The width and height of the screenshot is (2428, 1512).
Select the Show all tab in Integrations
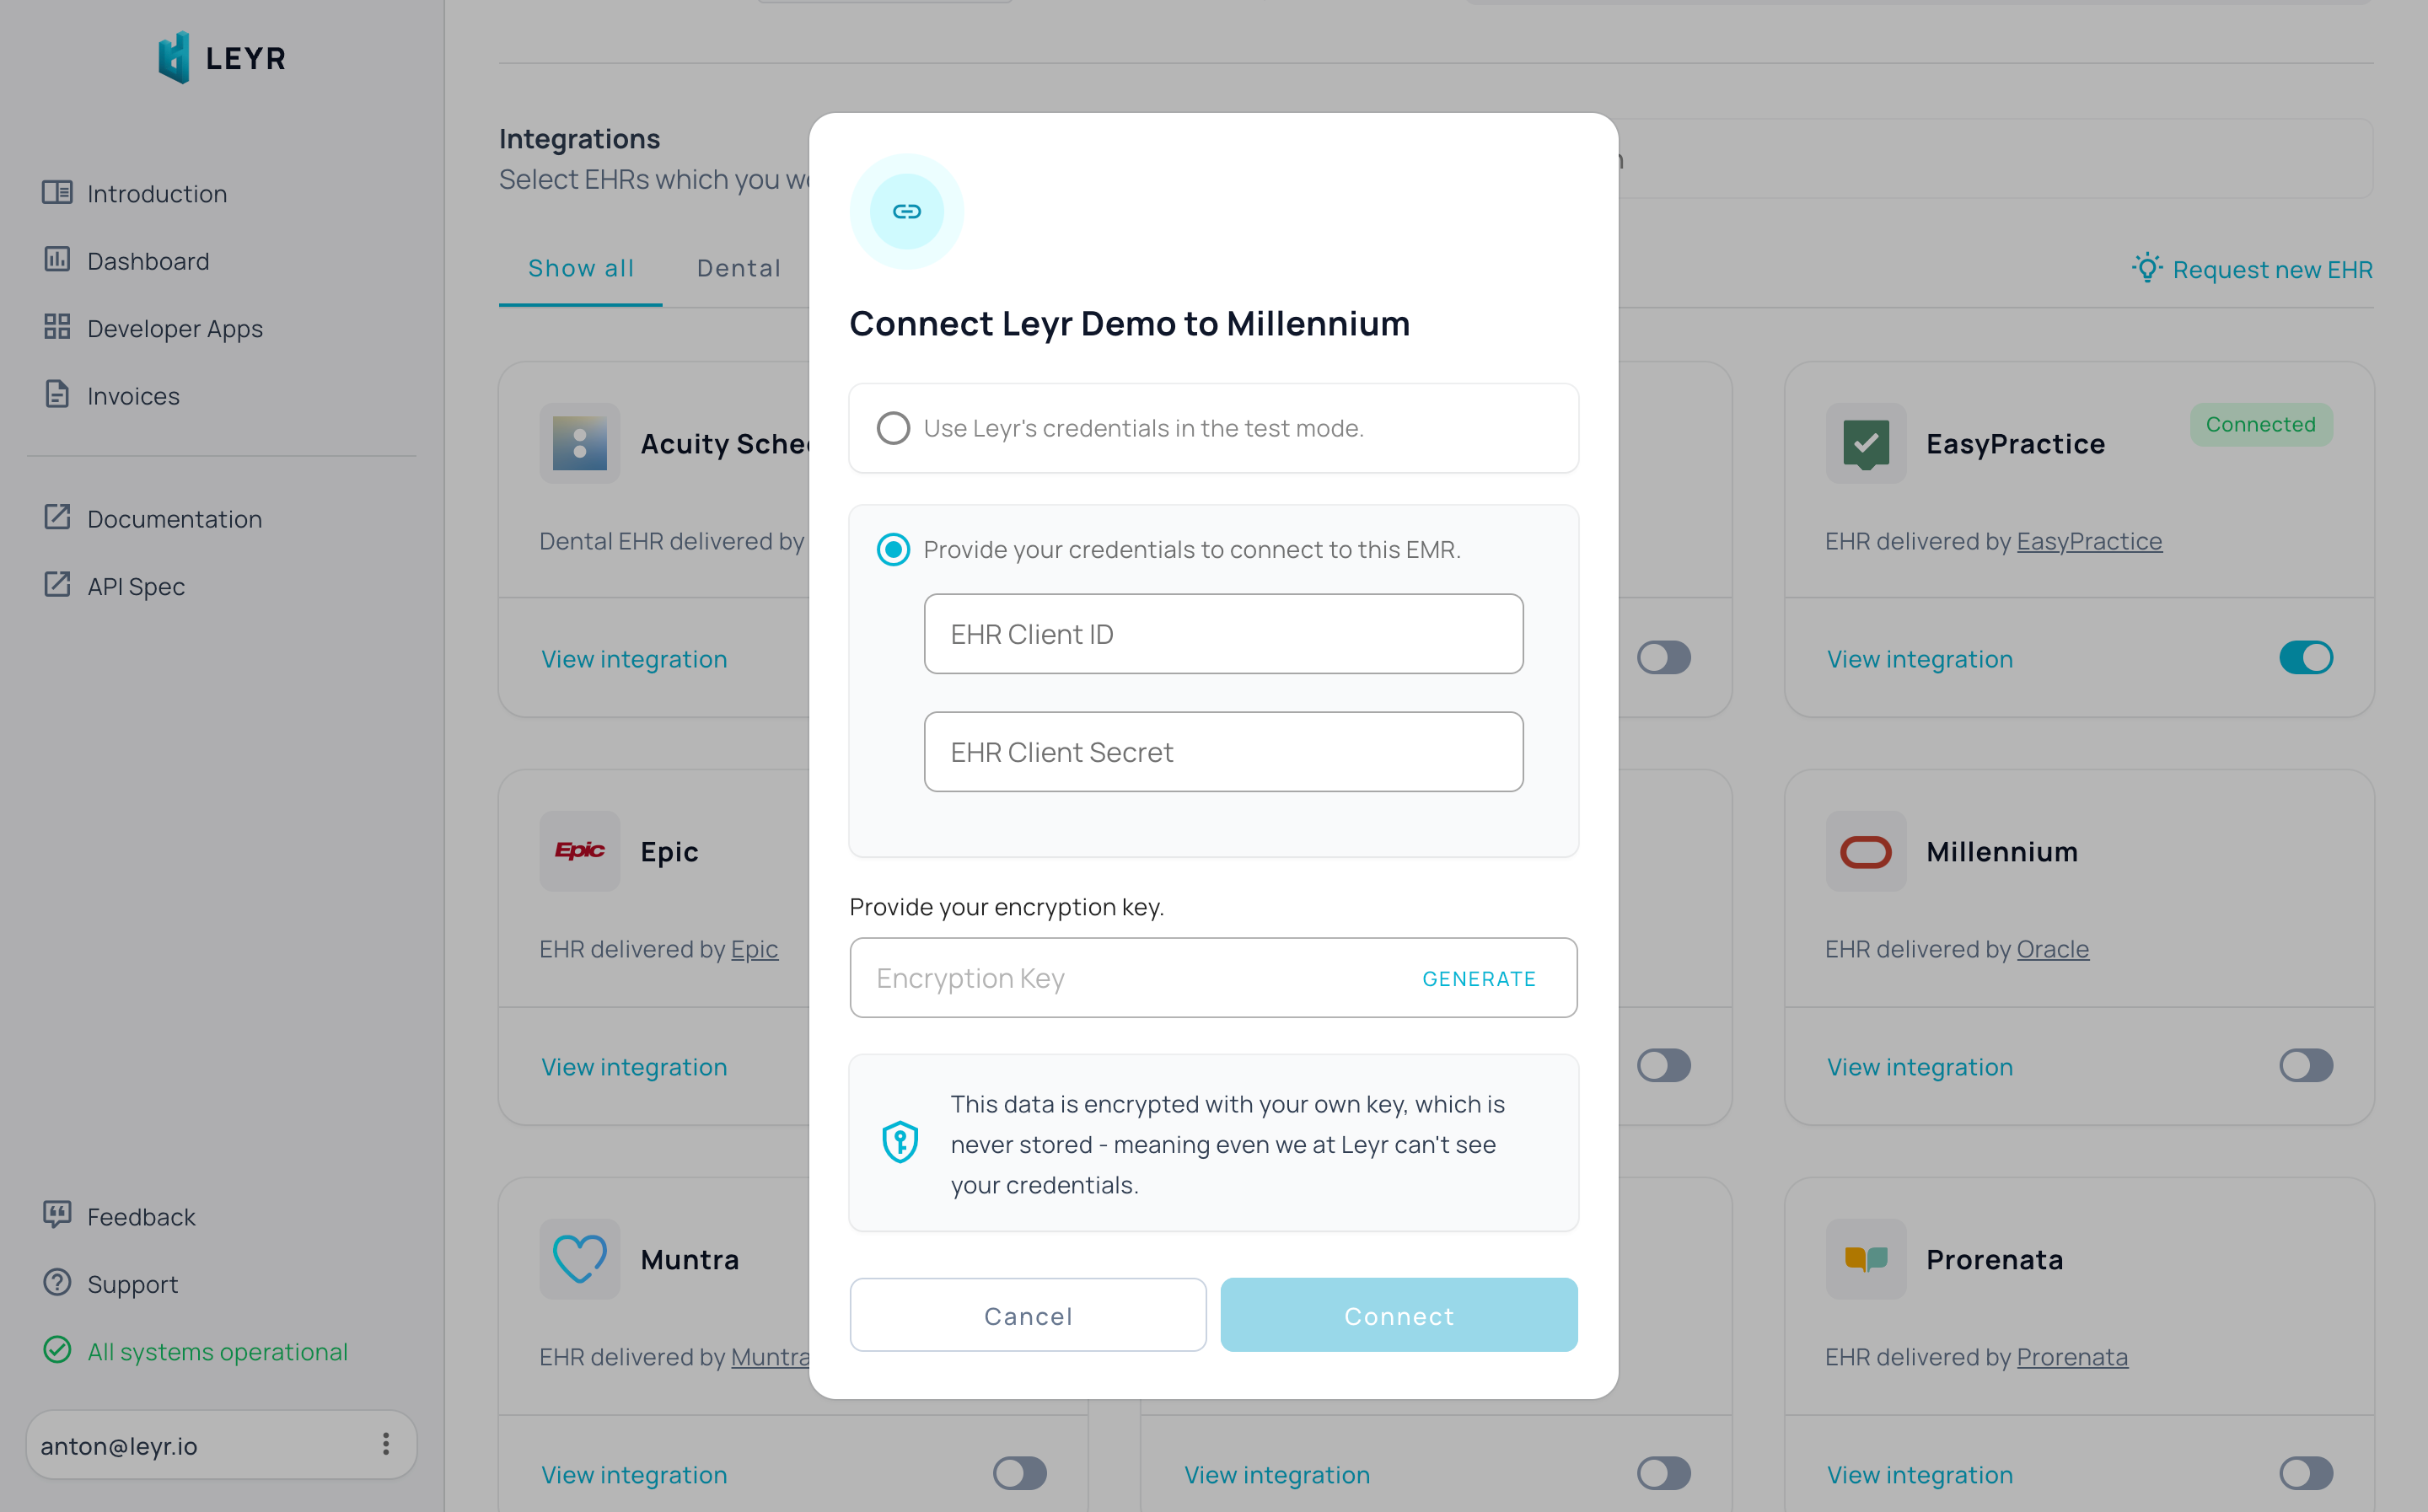point(580,268)
